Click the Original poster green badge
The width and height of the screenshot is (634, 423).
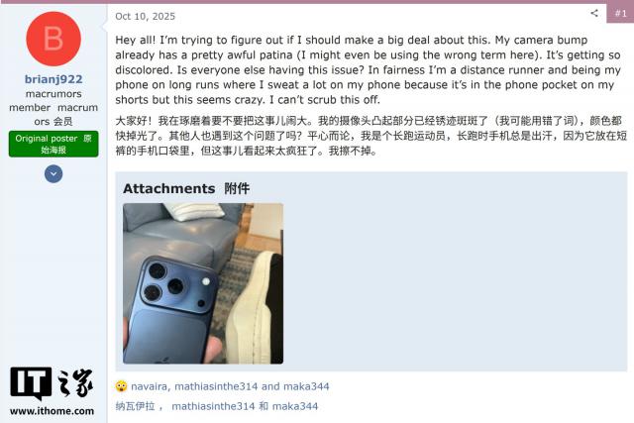53,144
